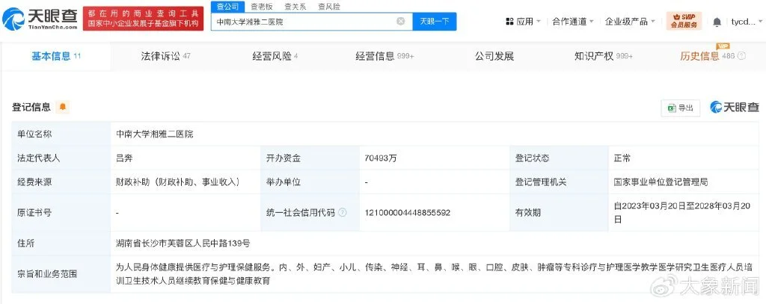766x304 pixels.
Task: Click the legal representative name 吕奔
Action: click(124, 158)
